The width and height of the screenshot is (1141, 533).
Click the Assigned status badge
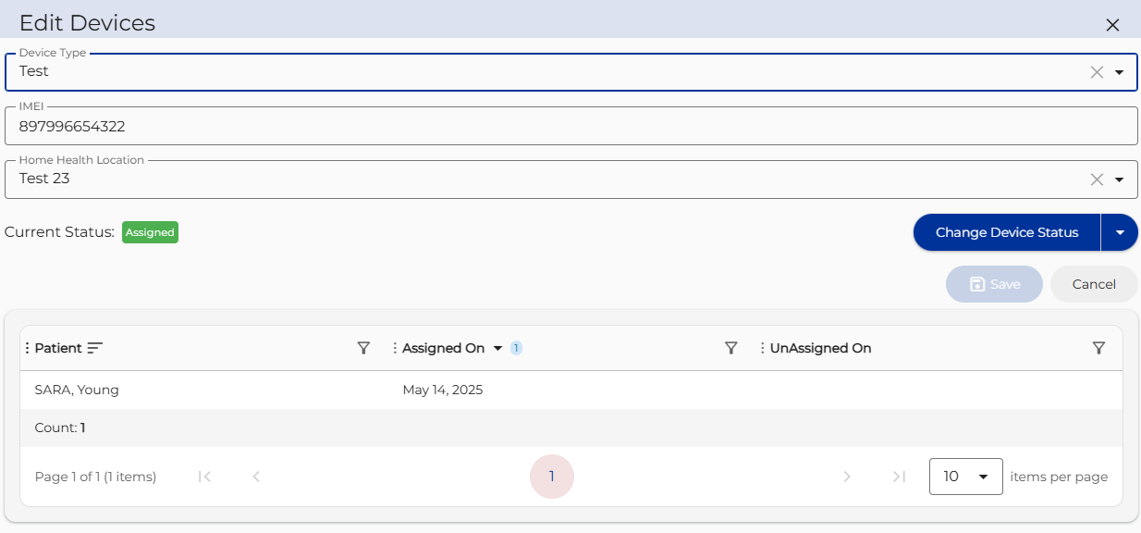(150, 232)
